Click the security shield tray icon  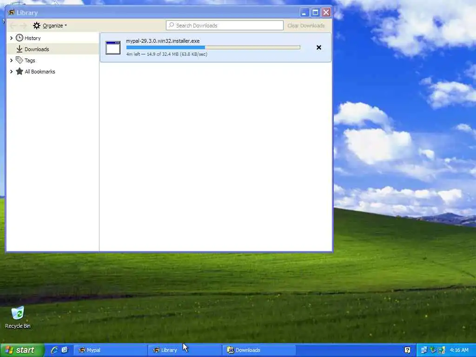[x=433, y=350]
